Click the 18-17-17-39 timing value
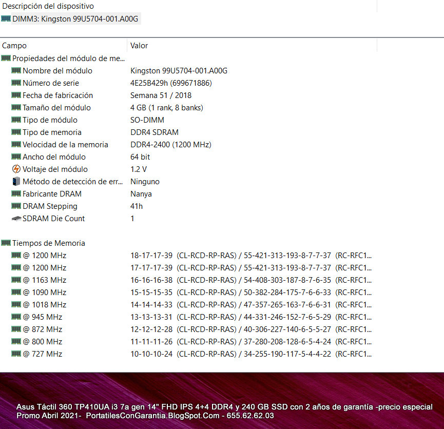 (251, 256)
